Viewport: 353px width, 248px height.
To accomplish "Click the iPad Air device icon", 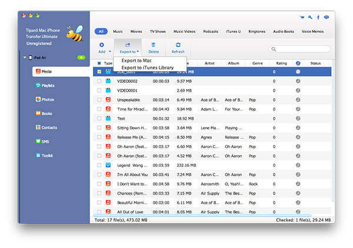I will point(31,58).
